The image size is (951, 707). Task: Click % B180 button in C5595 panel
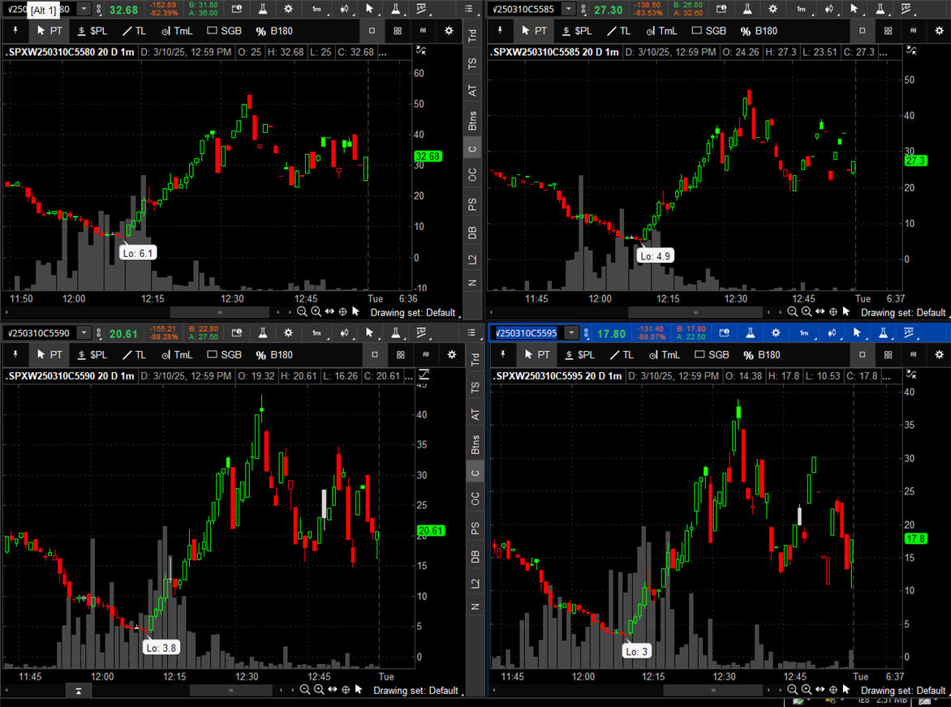761,354
